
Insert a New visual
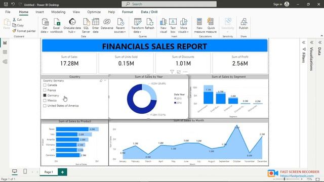163,26
